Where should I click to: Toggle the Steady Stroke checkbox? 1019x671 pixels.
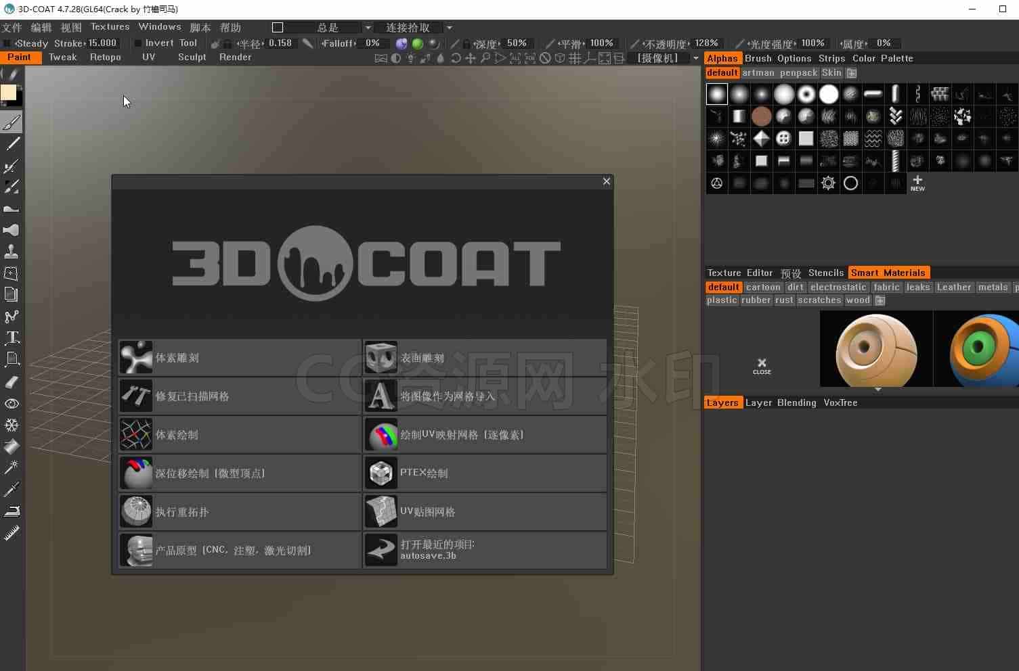pyautogui.click(x=7, y=43)
